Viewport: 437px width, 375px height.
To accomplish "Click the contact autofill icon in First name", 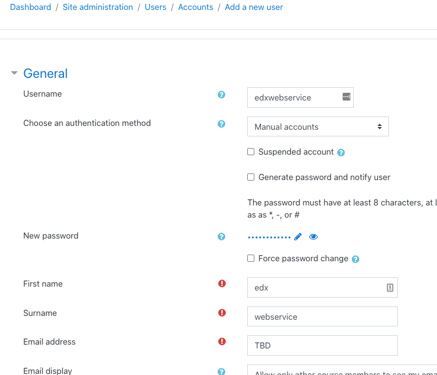I will click(390, 288).
